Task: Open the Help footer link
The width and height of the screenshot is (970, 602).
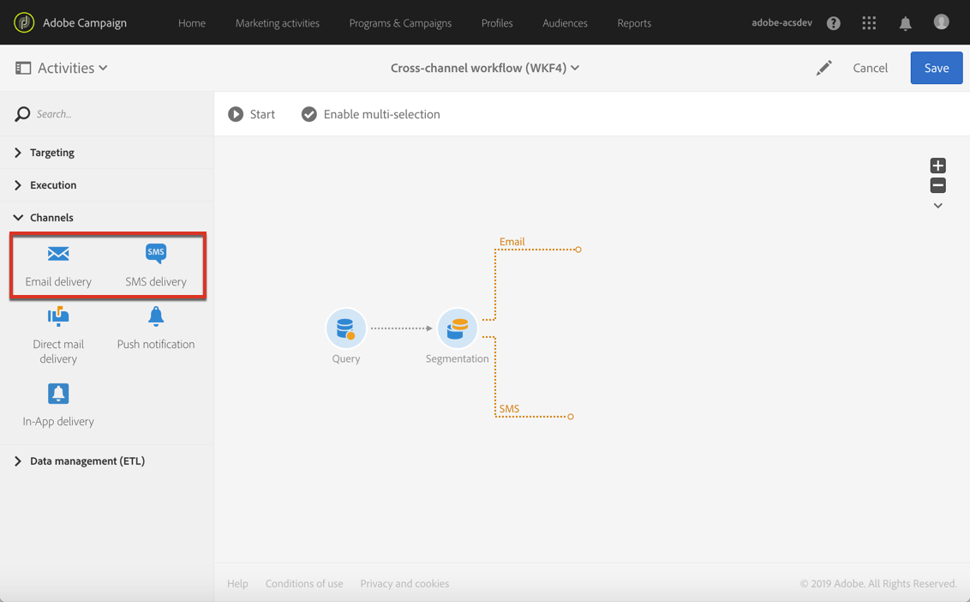Action: [x=237, y=583]
